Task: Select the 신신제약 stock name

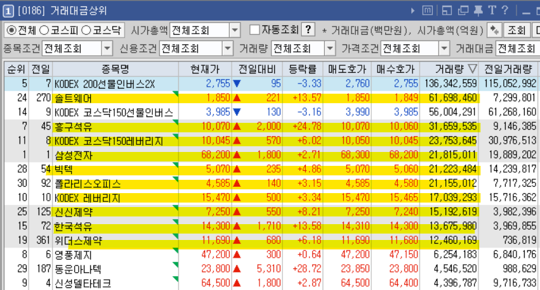Action: 74,212
